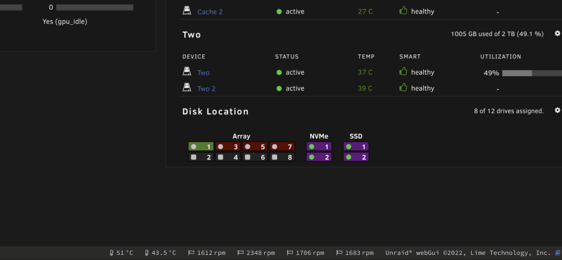Viewport: 562px width, 260px height.
Task: Click the fan icon for 1706 rpm
Action: click(290, 253)
